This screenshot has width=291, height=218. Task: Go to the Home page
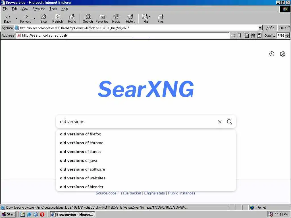point(72,18)
